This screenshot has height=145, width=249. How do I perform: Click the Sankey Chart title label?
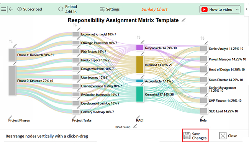[154, 9]
